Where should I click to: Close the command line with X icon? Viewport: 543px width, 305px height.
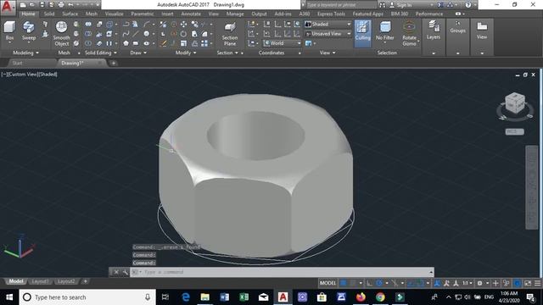116,272
